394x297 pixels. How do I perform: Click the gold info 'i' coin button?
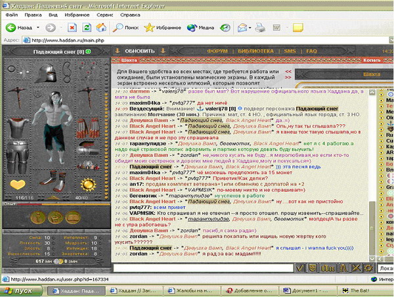point(38,217)
